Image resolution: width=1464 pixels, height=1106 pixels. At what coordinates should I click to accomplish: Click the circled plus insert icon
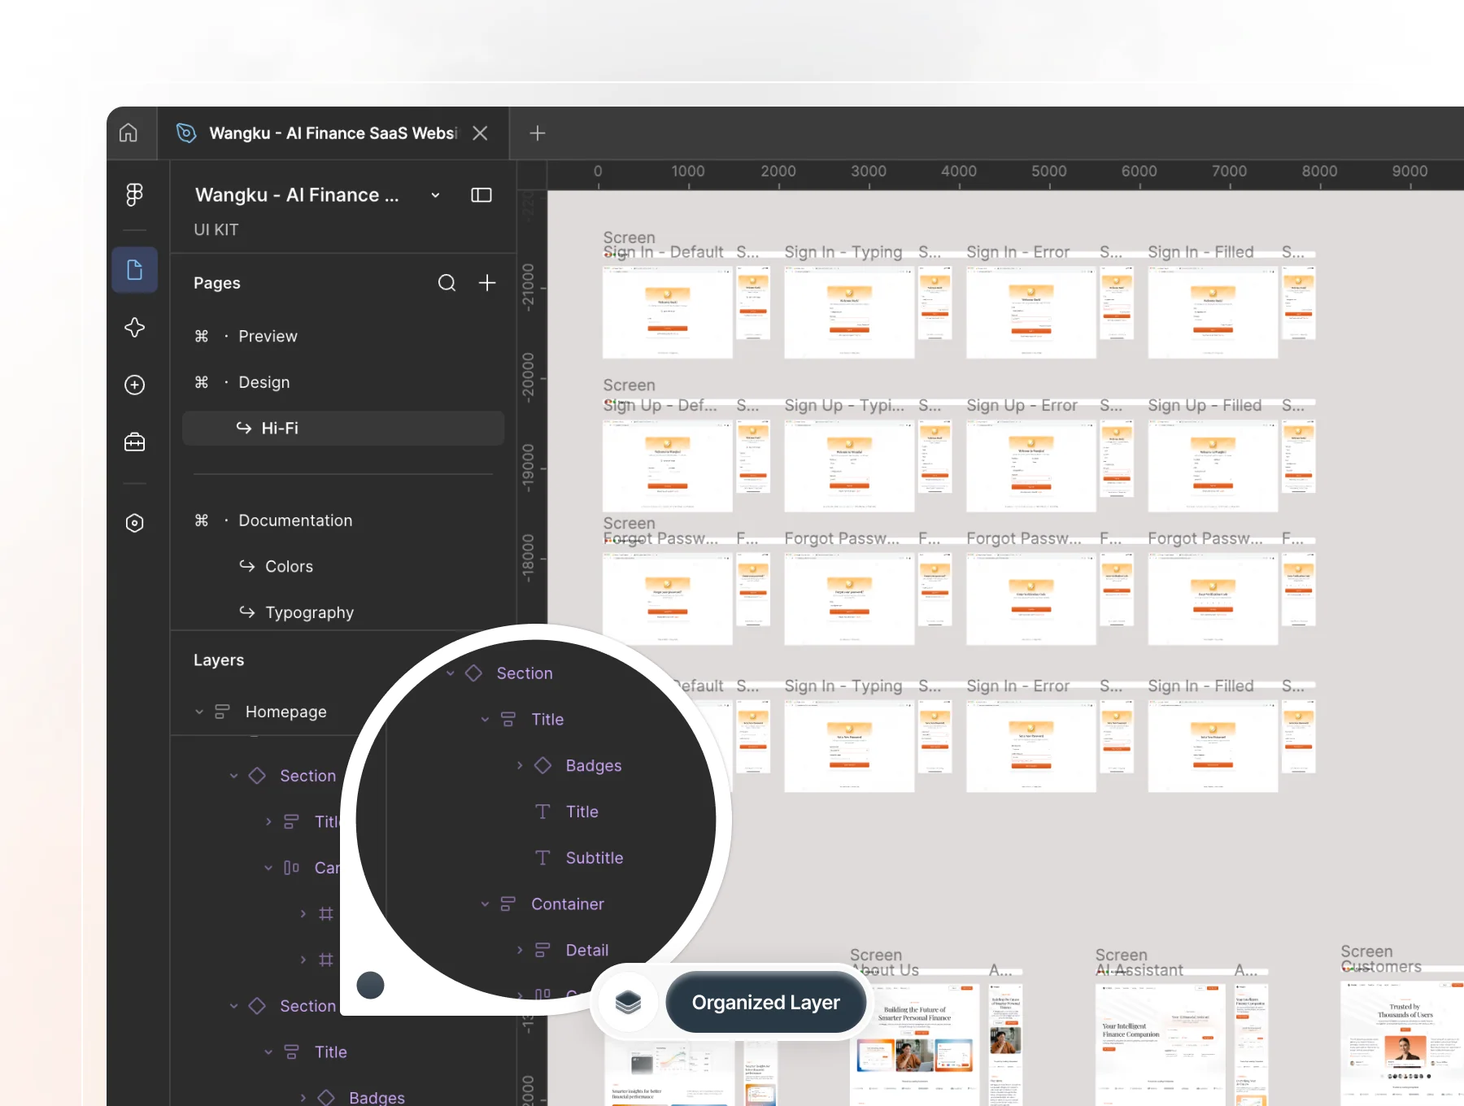click(135, 385)
